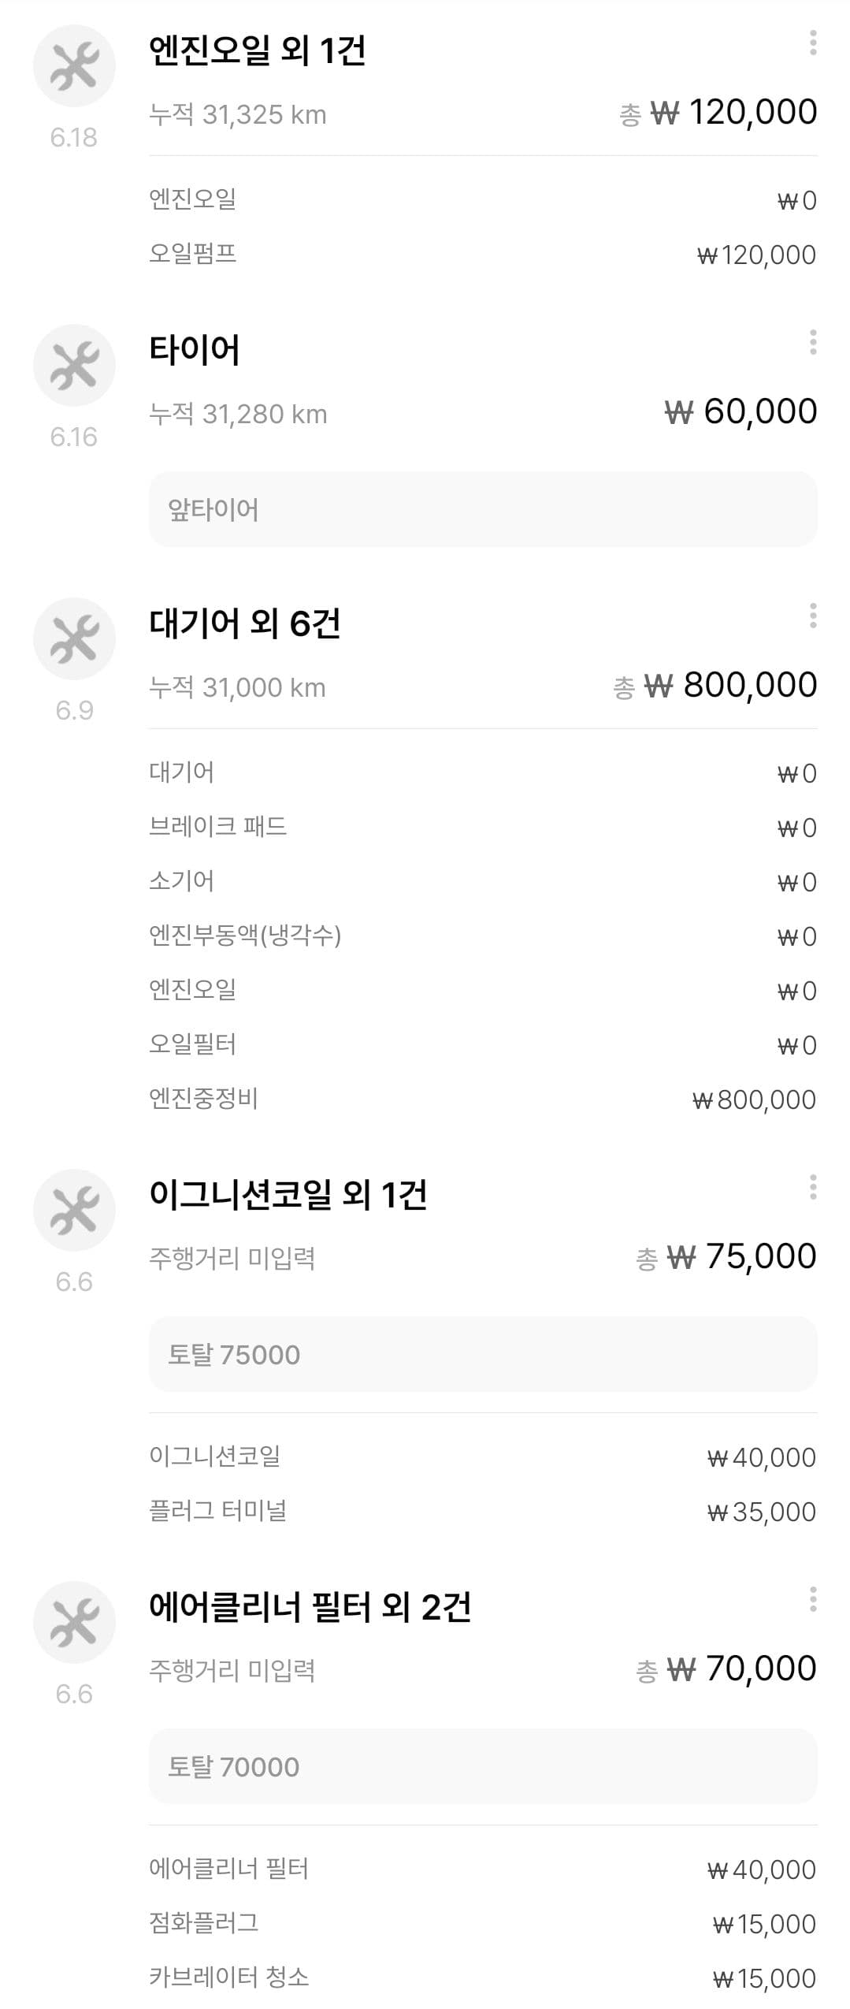Viewport: 850px width, 2009px height.
Task: Click wrench icon for 타이어 entry
Action: pyautogui.click(x=74, y=366)
